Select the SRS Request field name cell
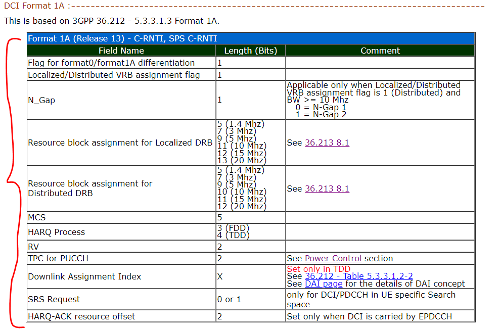500x330 pixels. [x=54, y=299]
